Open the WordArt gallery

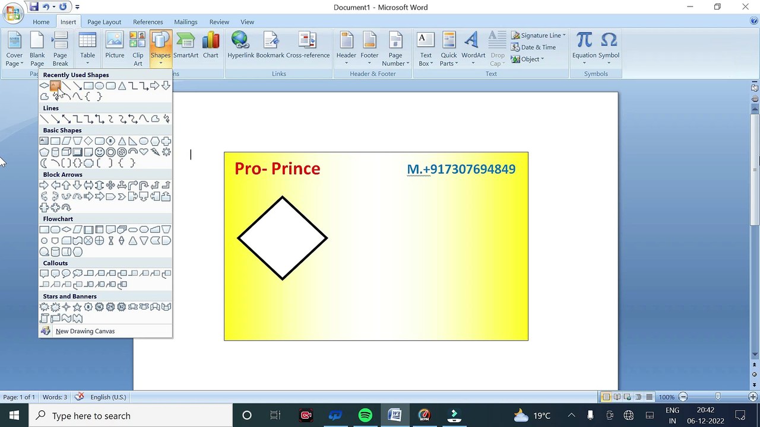coord(473,49)
